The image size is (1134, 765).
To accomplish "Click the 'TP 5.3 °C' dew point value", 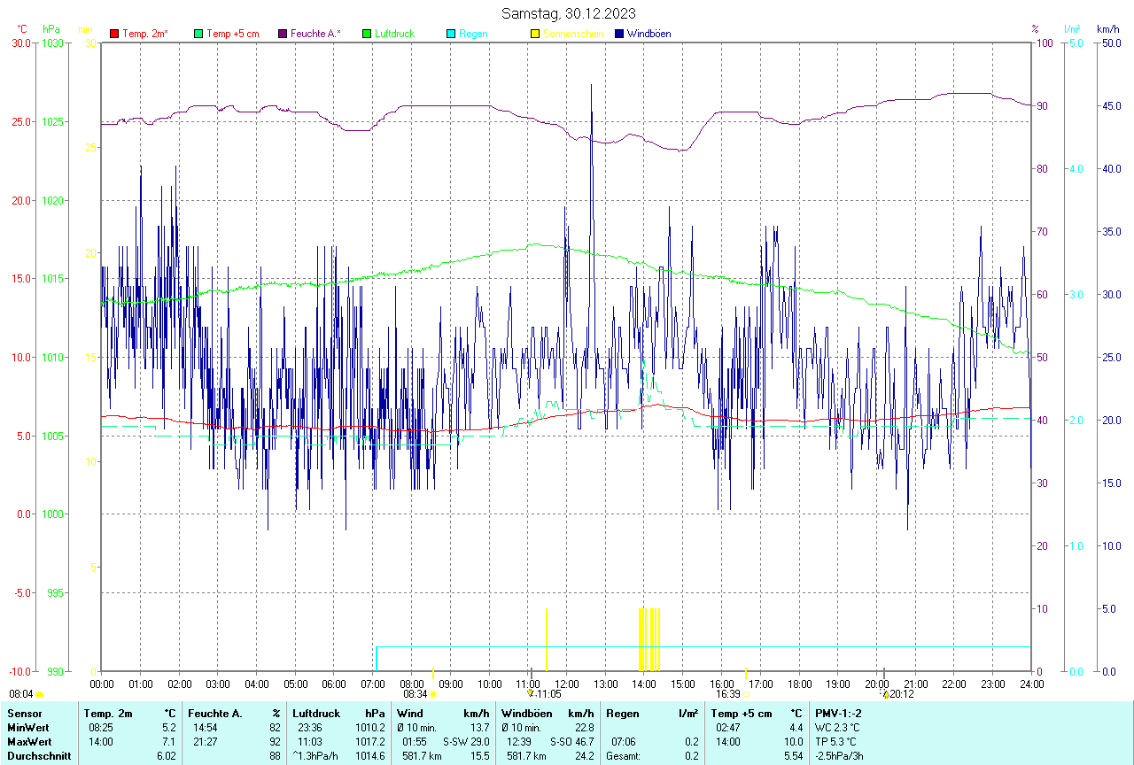I will point(835,742).
